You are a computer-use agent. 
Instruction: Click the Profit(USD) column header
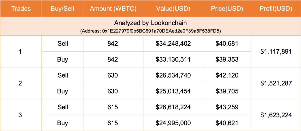(x=276, y=9)
